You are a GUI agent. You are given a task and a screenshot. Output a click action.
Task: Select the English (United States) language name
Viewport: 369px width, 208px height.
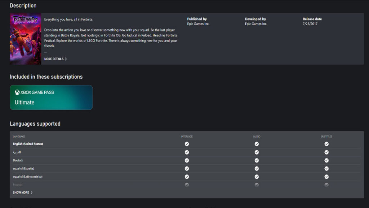pos(28,144)
